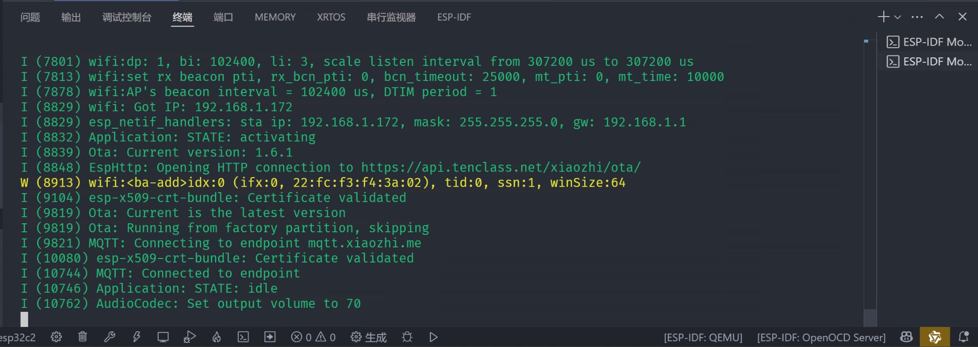
Task: Click the terminal vertical scrollbar thumb
Action: (x=870, y=317)
